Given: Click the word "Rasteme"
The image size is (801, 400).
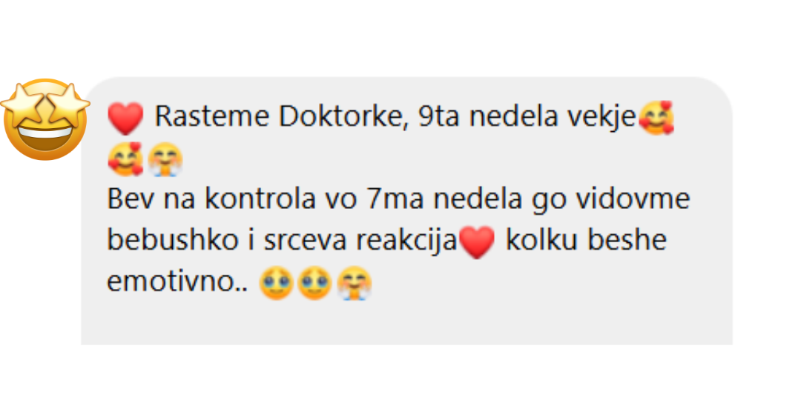Looking at the screenshot, I should tap(214, 117).
